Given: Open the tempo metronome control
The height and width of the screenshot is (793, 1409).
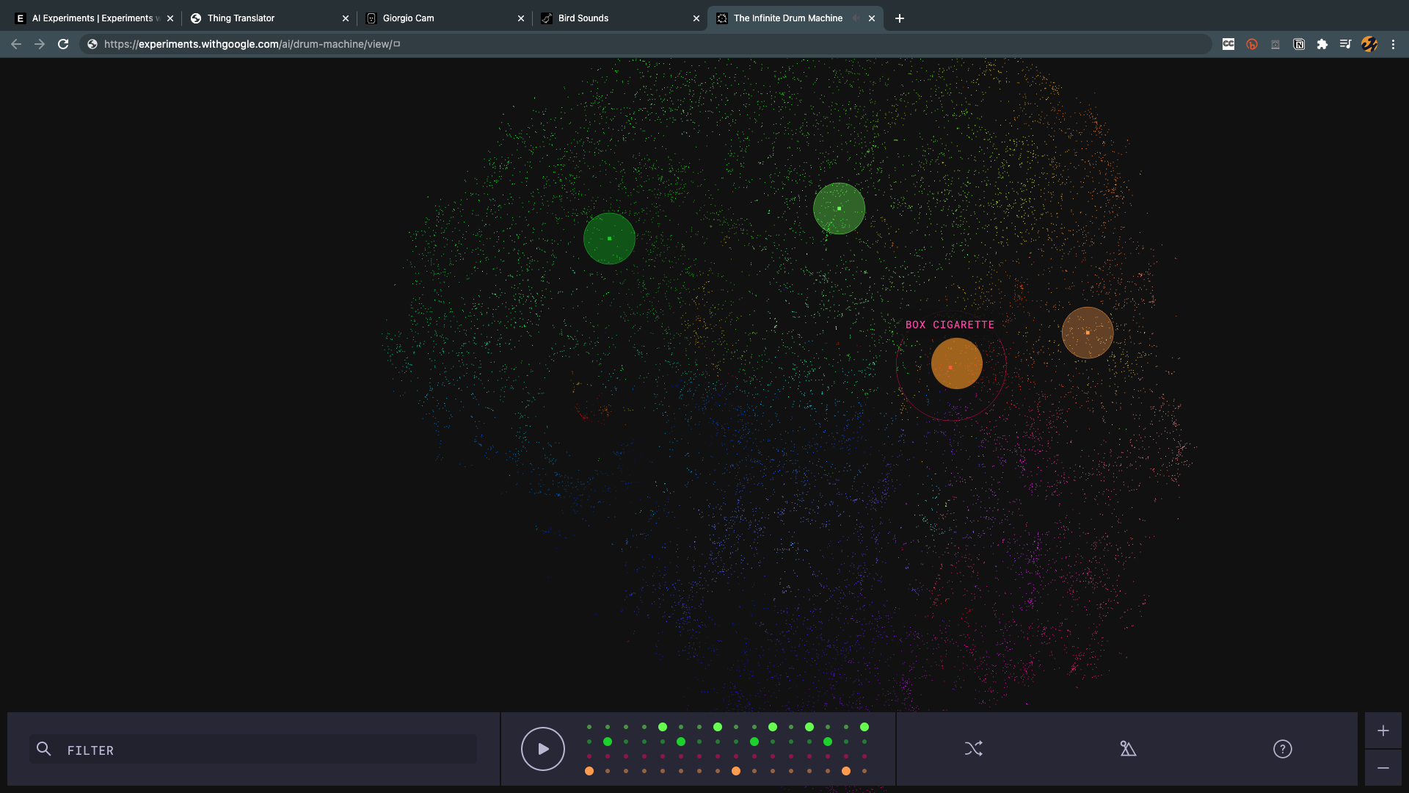Looking at the screenshot, I should point(1128,749).
